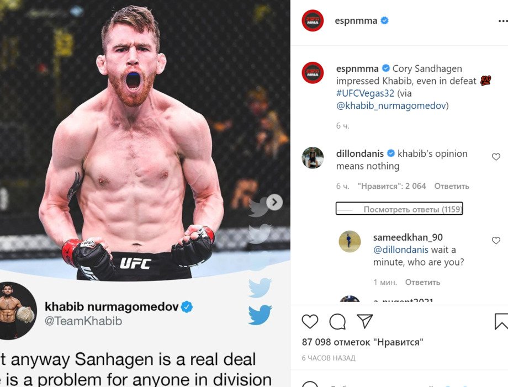This screenshot has height=387, width=508.
Task: Open #UFCVegas32 hashtag link
Action: point(365,93)
